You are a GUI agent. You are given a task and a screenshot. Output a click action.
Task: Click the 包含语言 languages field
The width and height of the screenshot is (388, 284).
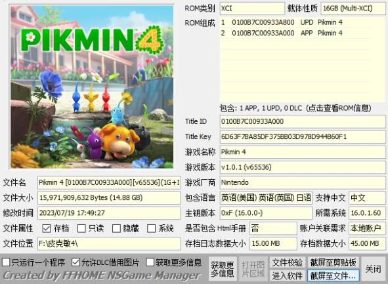[x=266, y=197]
